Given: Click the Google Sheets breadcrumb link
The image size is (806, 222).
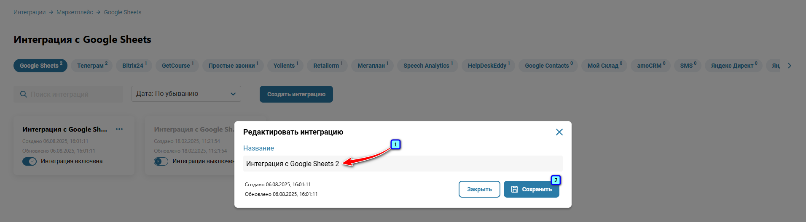Looking at the screenshot, I should [123, 12].
